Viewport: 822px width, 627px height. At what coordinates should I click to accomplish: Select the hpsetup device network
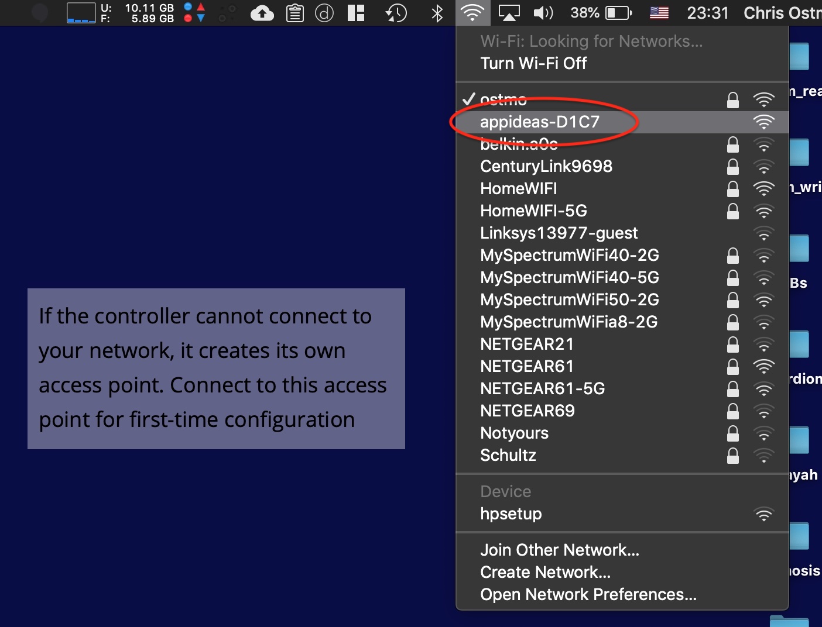pos(511,514)
